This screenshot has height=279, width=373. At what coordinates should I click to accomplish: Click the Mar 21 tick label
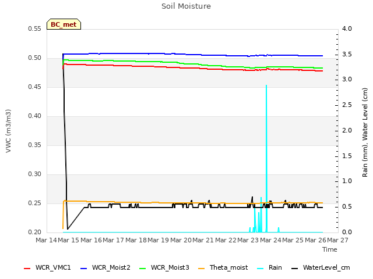[x=203, y=240]
